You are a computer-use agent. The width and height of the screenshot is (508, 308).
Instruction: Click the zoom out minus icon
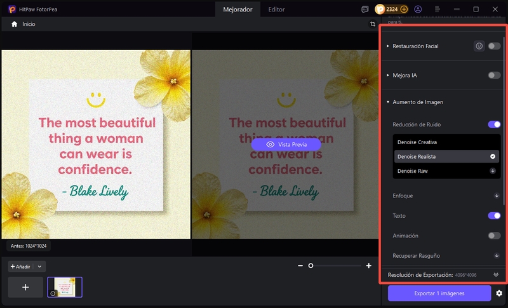[x=300, y=266]
